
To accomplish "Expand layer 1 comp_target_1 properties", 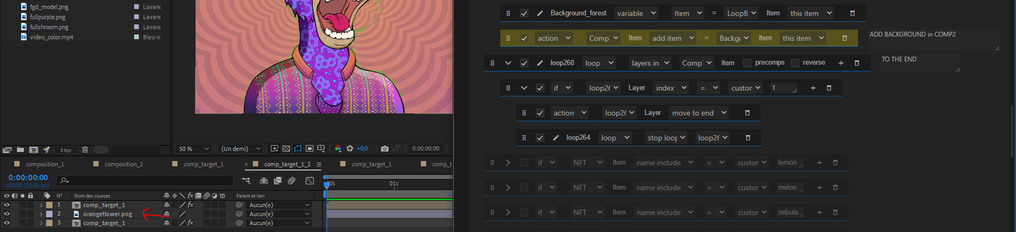I will (x=41, y=205).
